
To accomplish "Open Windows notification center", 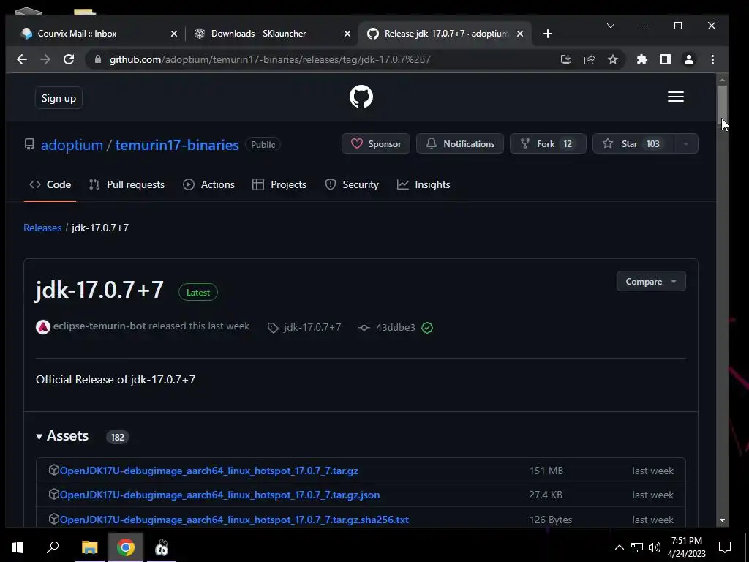I will click(725, 547).
